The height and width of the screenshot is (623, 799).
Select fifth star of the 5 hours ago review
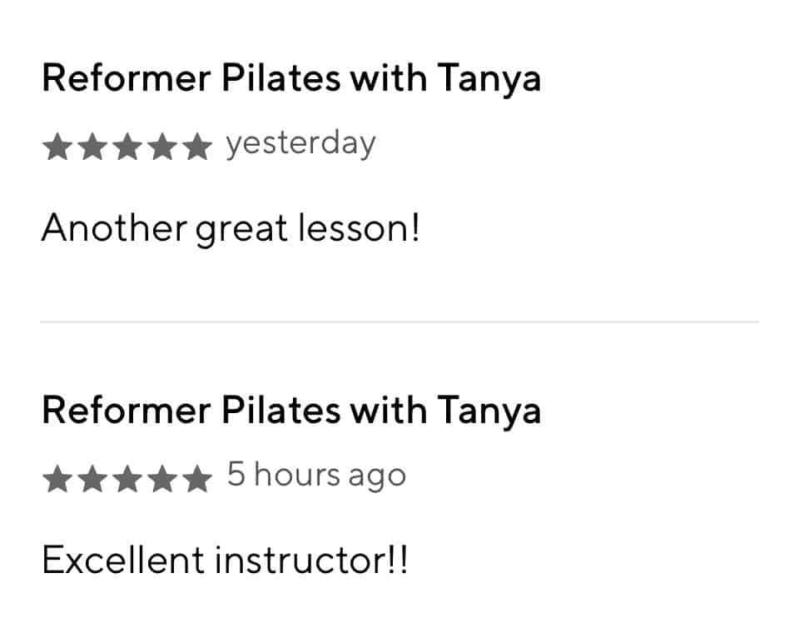point(197,479)
